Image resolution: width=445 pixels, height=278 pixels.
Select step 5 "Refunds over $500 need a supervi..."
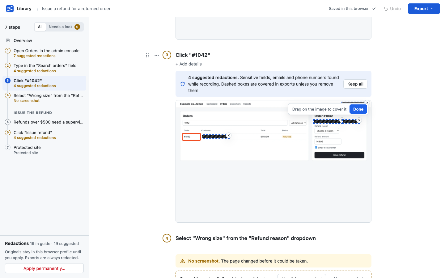coord(44,122)
